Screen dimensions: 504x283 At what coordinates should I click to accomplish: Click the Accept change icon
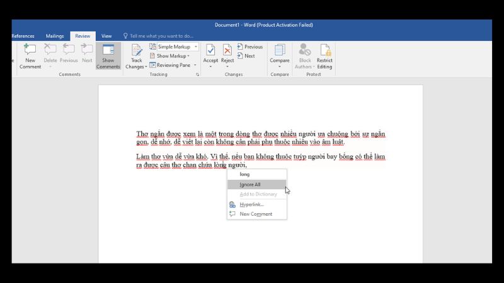[210, 52]
